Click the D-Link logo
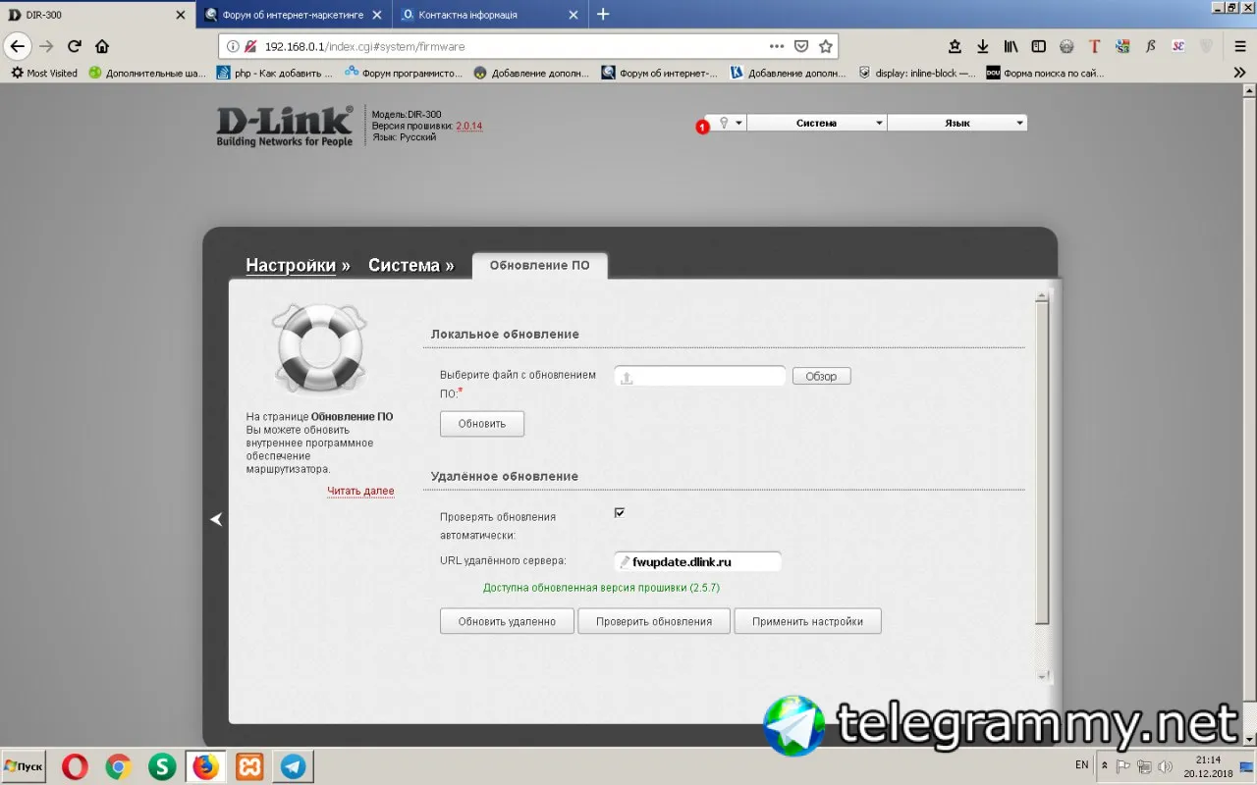This screenshot has width=1257, height=785. coord(284,127)
